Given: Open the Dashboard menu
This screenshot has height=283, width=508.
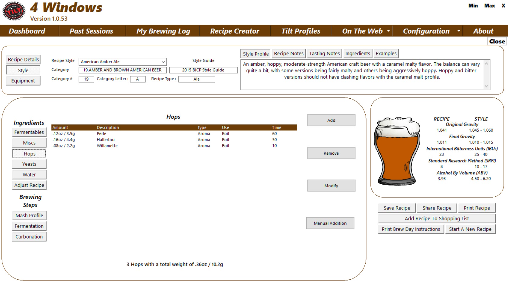Looking at the screenshot, I should coord(27,31).
